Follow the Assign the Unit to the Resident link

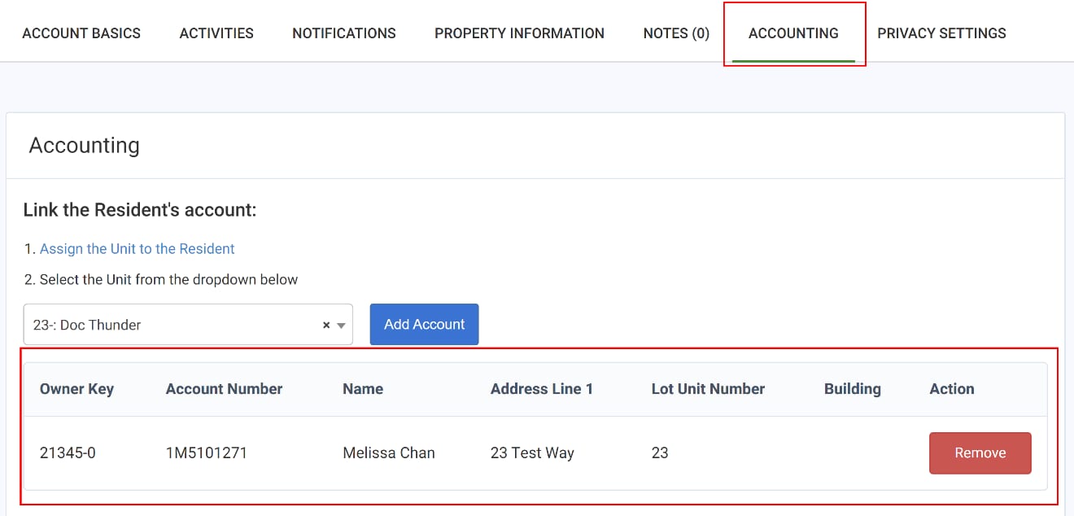tap(138, 249)
